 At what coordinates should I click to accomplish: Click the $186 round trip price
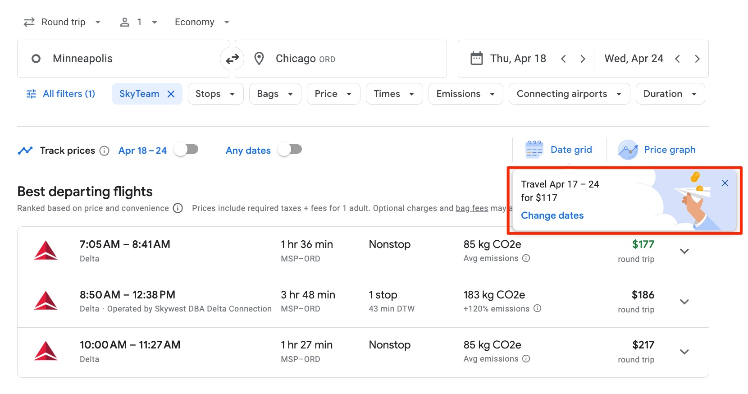click(643, 295)
